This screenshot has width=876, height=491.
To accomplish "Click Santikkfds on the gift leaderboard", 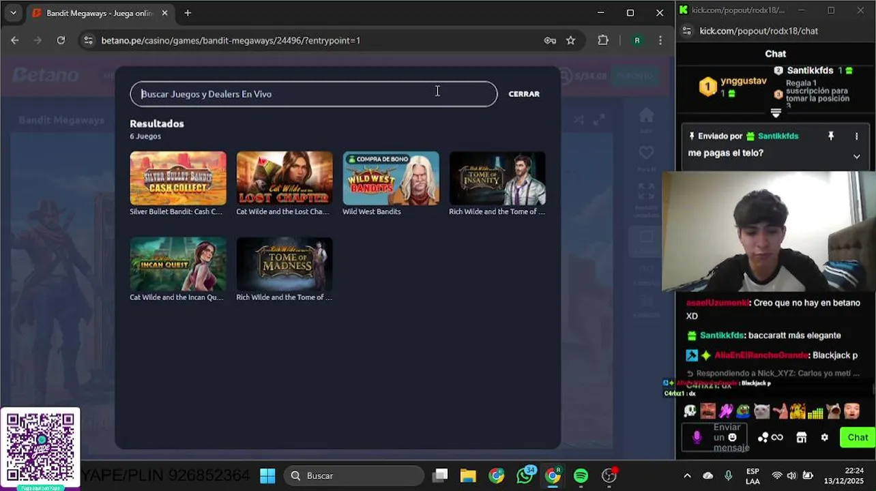I will tap(810, 70).
